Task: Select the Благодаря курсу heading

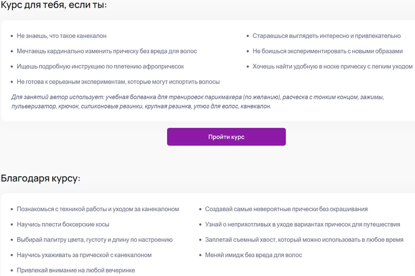Action: [40, 178]
